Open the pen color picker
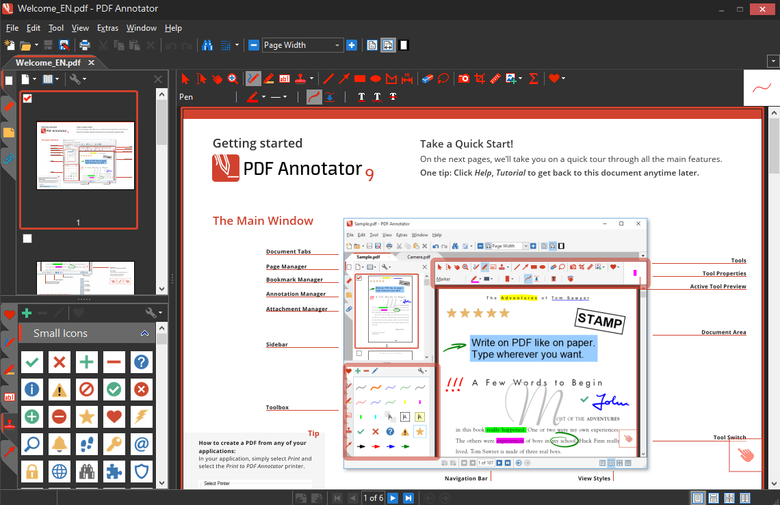Image resolution: width=780 pixels, height=505 pixels. (253, 97)
